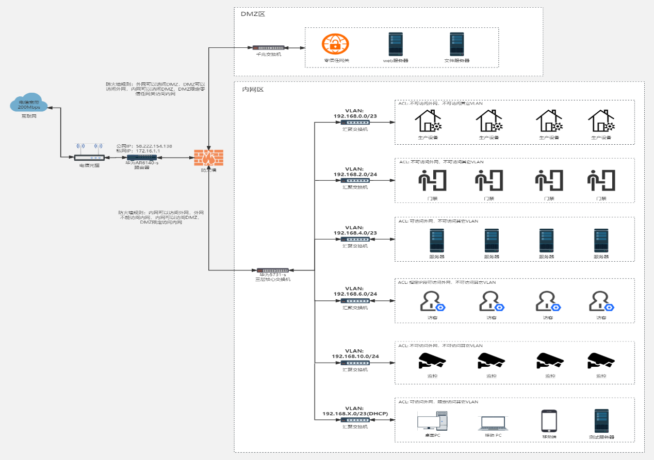Select the web服务器 server icon

tap(396, 44)
